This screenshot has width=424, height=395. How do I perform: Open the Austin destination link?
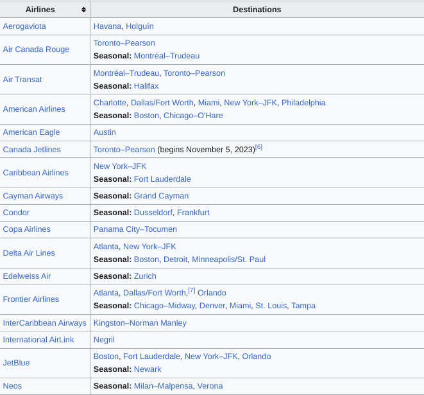(105, 132)
